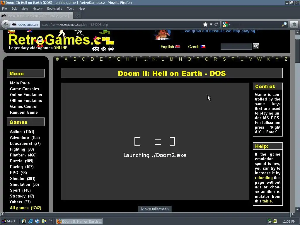Browse Shooter (381) games category
This screenshot has height=225, width=300.
pyautogui.click(x=23, y=178)
